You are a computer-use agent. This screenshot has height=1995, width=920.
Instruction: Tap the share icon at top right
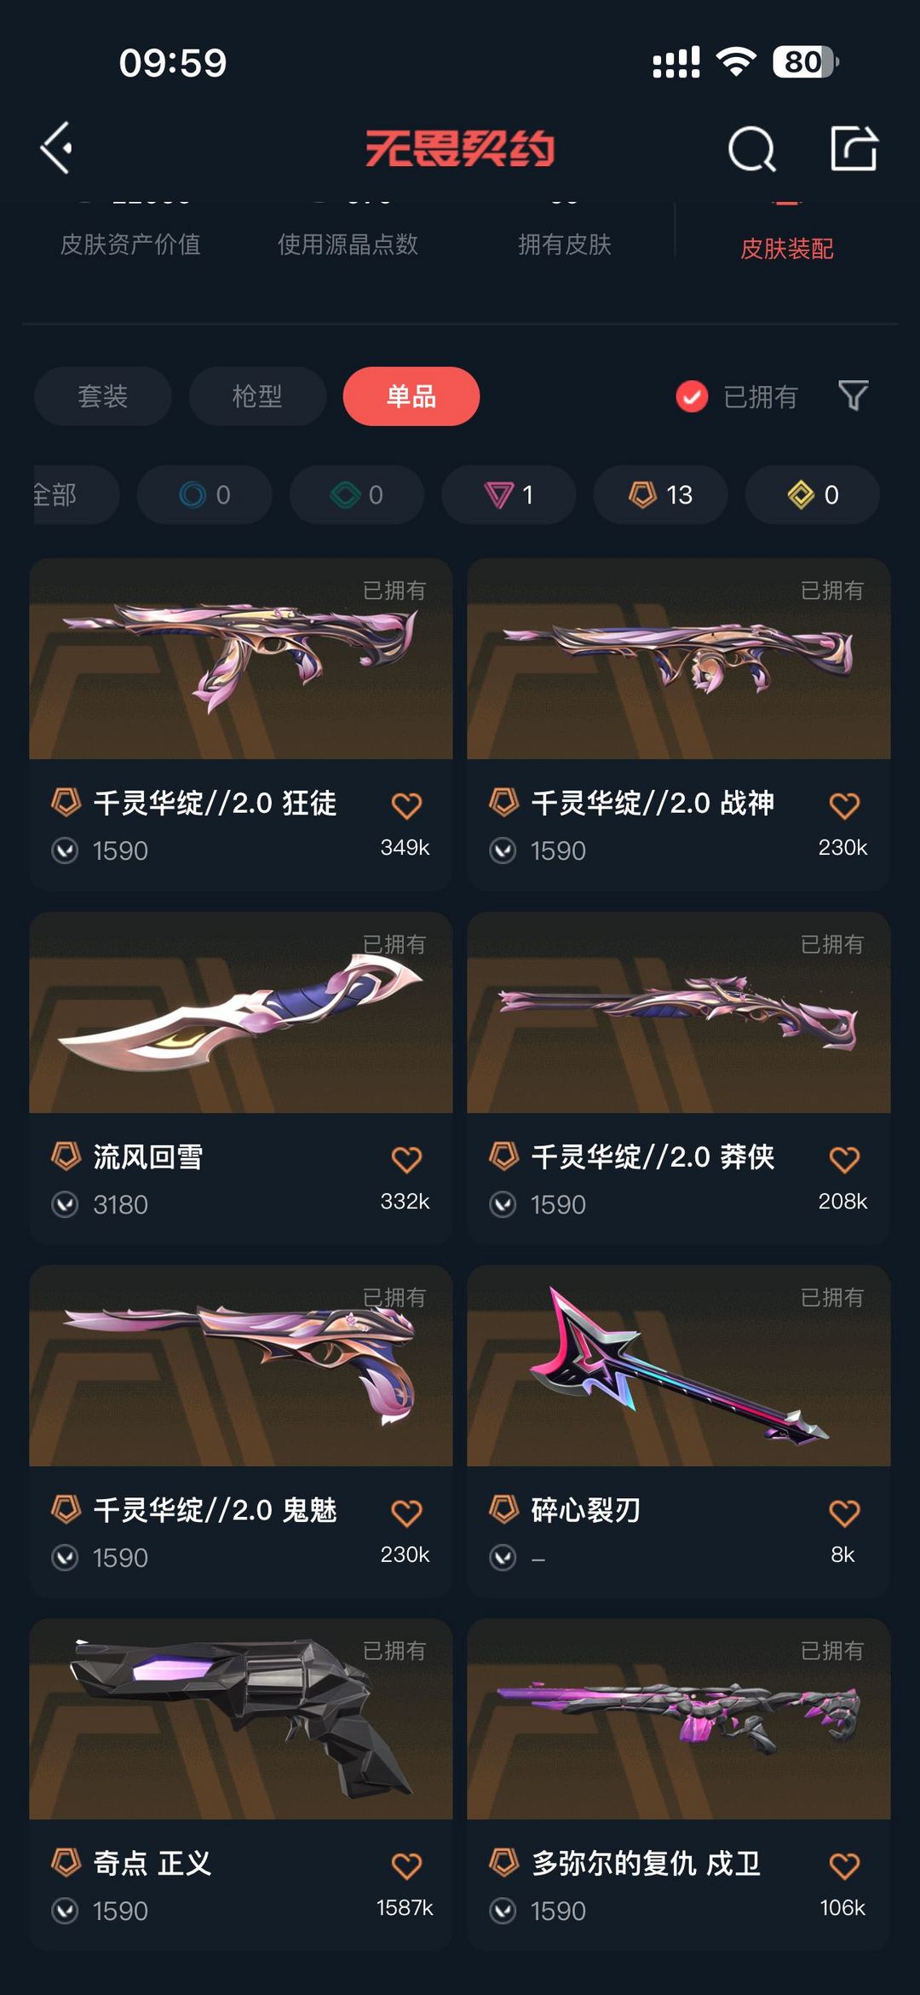[x=854, y=148]
